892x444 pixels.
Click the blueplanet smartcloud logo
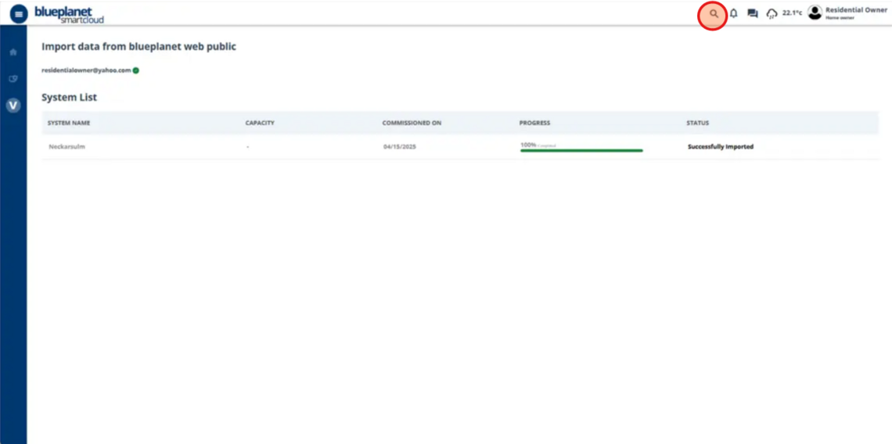tap(69, 14)
